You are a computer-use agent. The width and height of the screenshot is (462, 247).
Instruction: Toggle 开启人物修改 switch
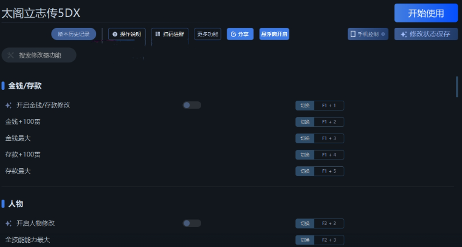pos(192,223)
